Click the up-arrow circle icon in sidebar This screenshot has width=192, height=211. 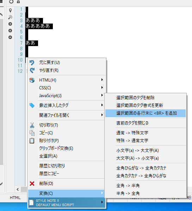[x=10, y=37]
